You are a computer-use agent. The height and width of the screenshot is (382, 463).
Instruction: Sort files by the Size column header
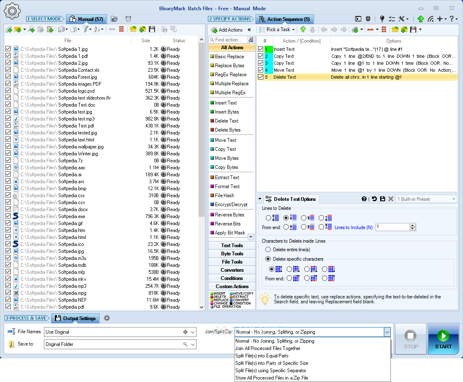click(146, 41)
